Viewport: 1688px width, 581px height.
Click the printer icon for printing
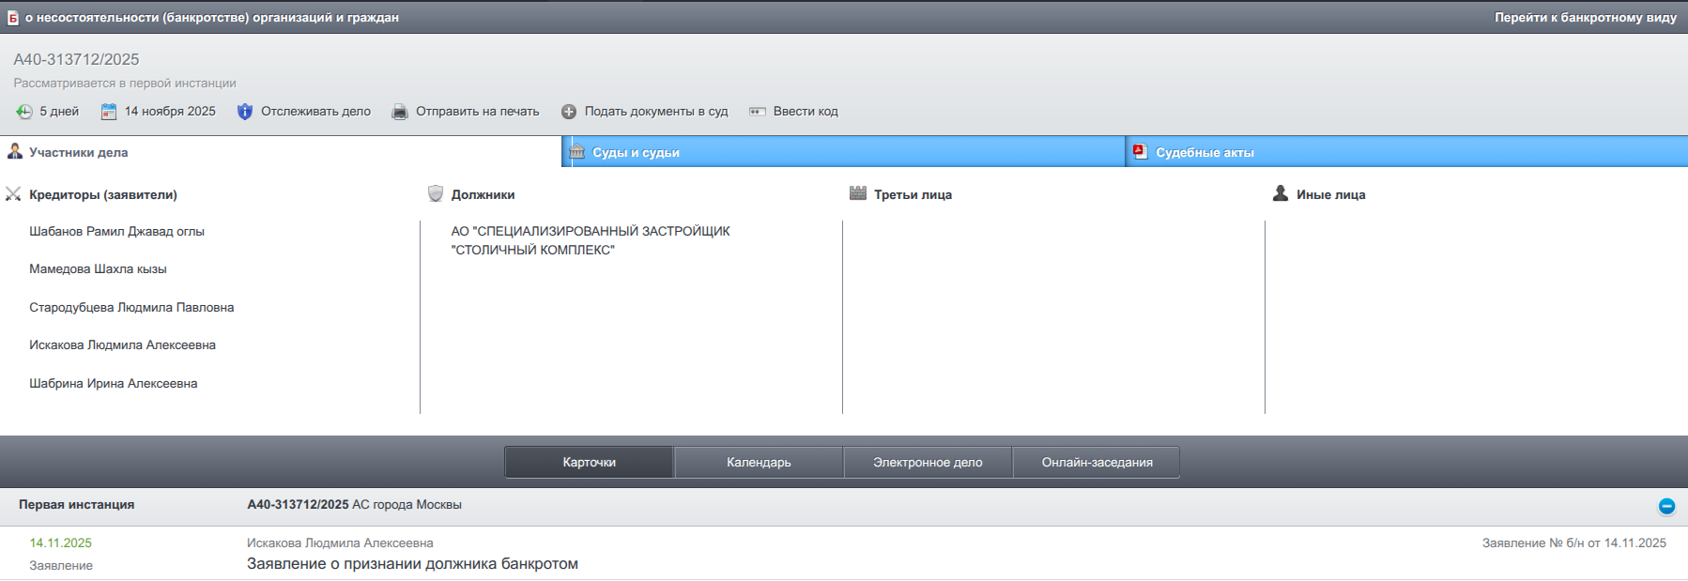[400, 112]
